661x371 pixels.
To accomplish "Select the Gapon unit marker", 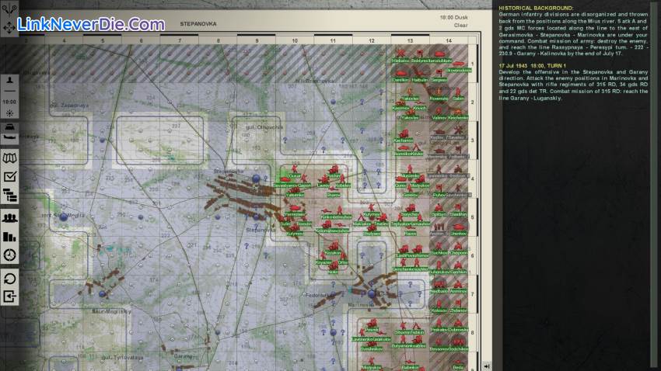I will click(304, 181).
